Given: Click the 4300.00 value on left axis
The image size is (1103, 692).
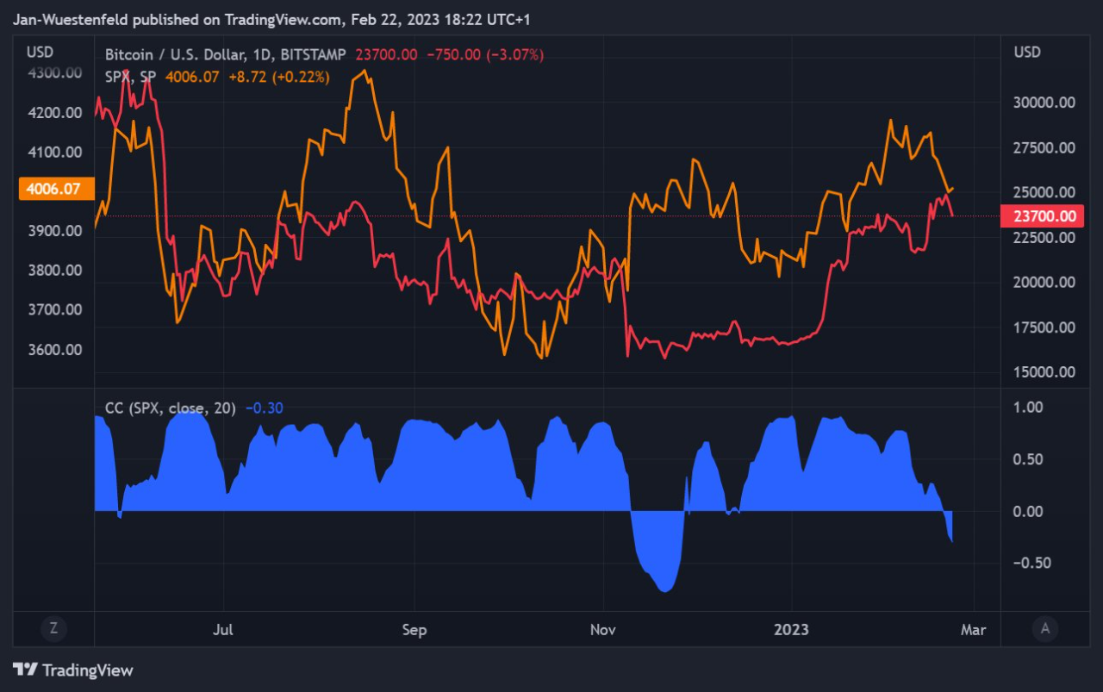Looking at the screenshot, I should (55, 74).
